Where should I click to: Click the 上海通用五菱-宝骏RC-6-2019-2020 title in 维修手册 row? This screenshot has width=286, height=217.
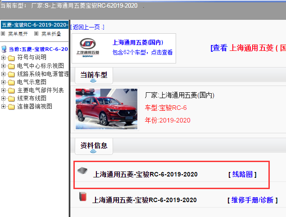tap(145, 200)
